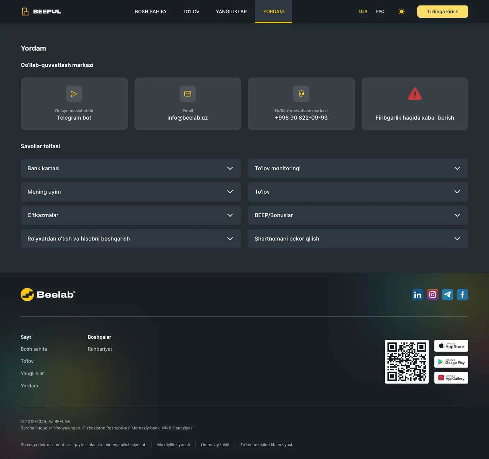The image size is (489, 459).
Task: Click the support center headset icon
Action: point(301,94)
